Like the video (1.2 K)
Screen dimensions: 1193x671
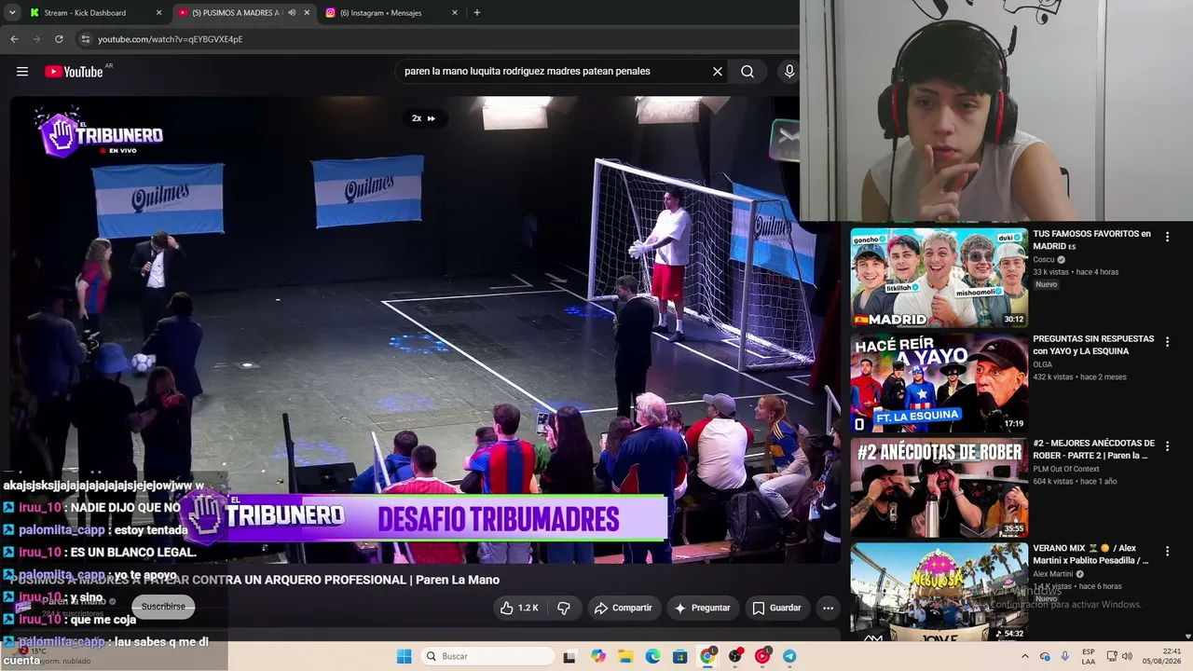point(519,608)
